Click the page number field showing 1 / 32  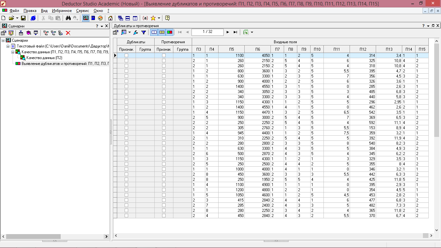207,32
